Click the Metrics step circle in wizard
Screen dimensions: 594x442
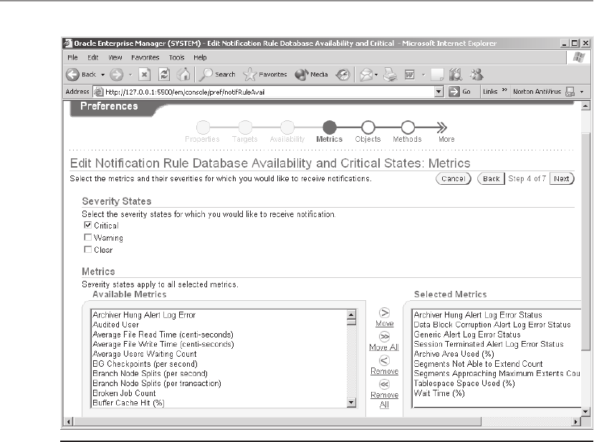click(x=330, y=128)
